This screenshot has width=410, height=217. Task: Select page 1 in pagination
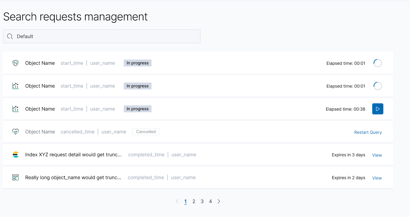tap(186, 201)
